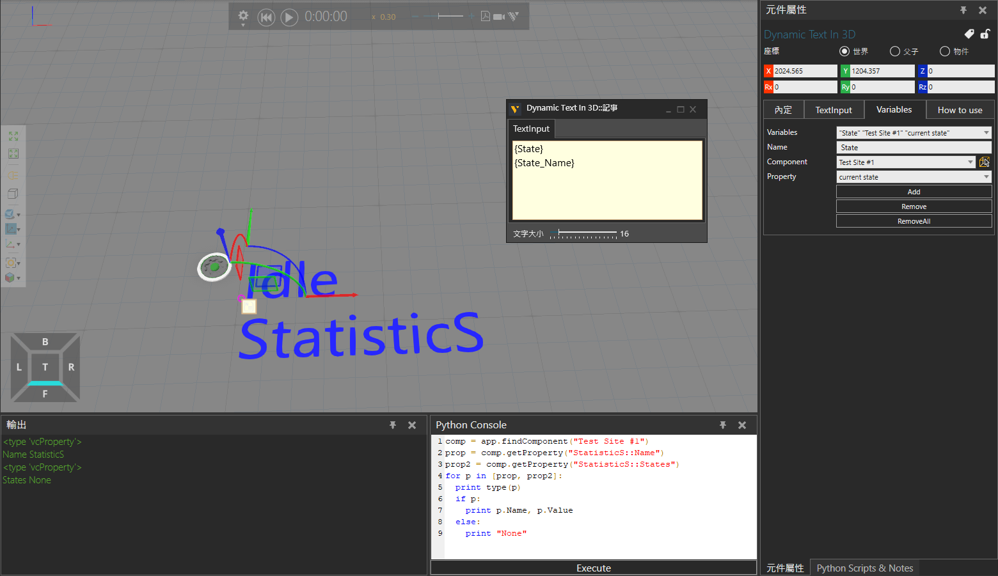Click the Execute button in Python Console
Screen dimensions: 998x576
click(x=593, y=568)
